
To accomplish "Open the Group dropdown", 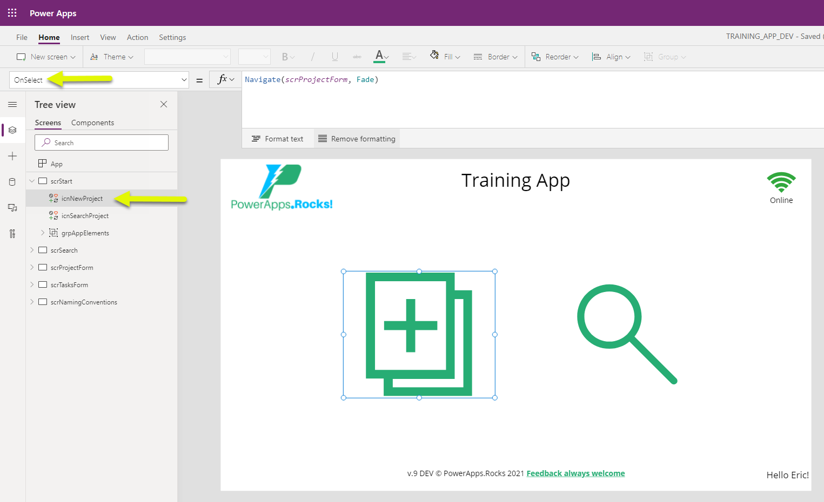I will (665, 57).
